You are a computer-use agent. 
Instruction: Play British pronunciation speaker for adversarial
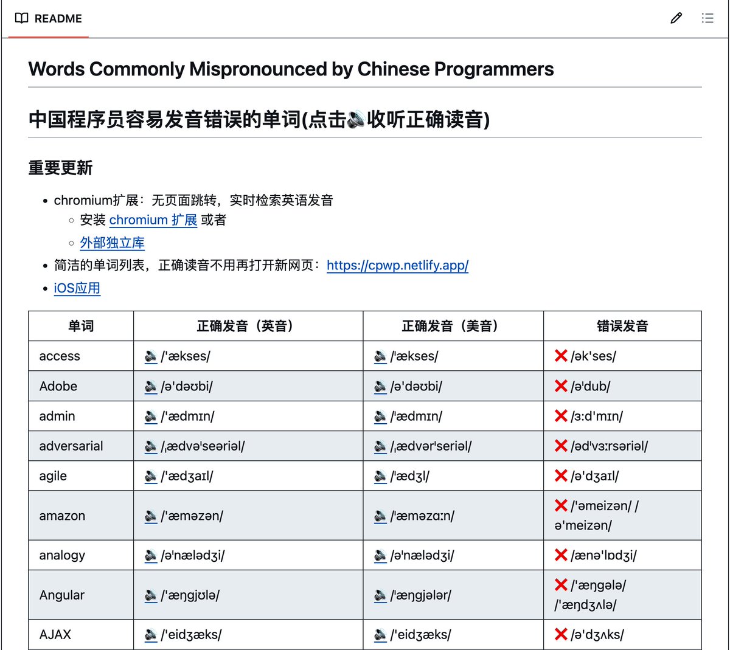151,446
